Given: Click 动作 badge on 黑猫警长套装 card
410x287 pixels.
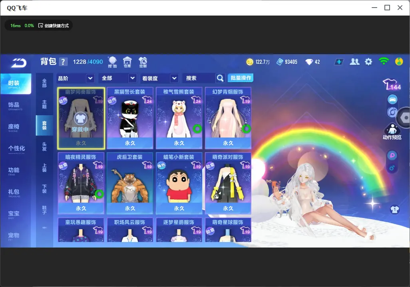Looking at the screenshot, I should pyautogui.click(x=112, y=100).
